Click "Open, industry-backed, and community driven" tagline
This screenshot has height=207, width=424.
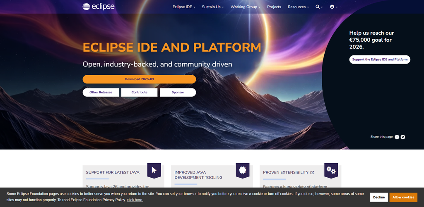click(x=157, y=64)
